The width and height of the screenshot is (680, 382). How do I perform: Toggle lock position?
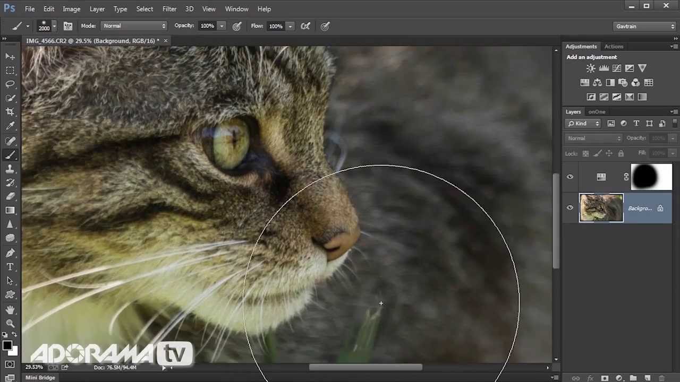click(609, 153)
